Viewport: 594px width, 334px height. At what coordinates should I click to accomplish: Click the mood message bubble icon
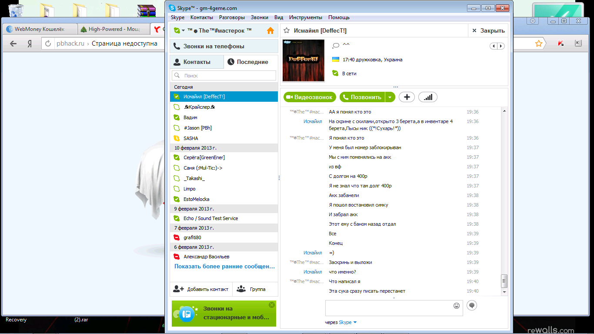point(336,46)
